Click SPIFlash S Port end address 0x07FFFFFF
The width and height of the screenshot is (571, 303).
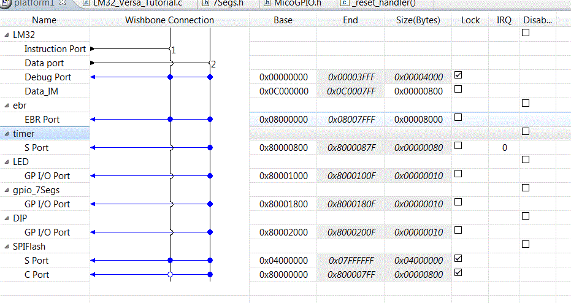coord(351,261)
